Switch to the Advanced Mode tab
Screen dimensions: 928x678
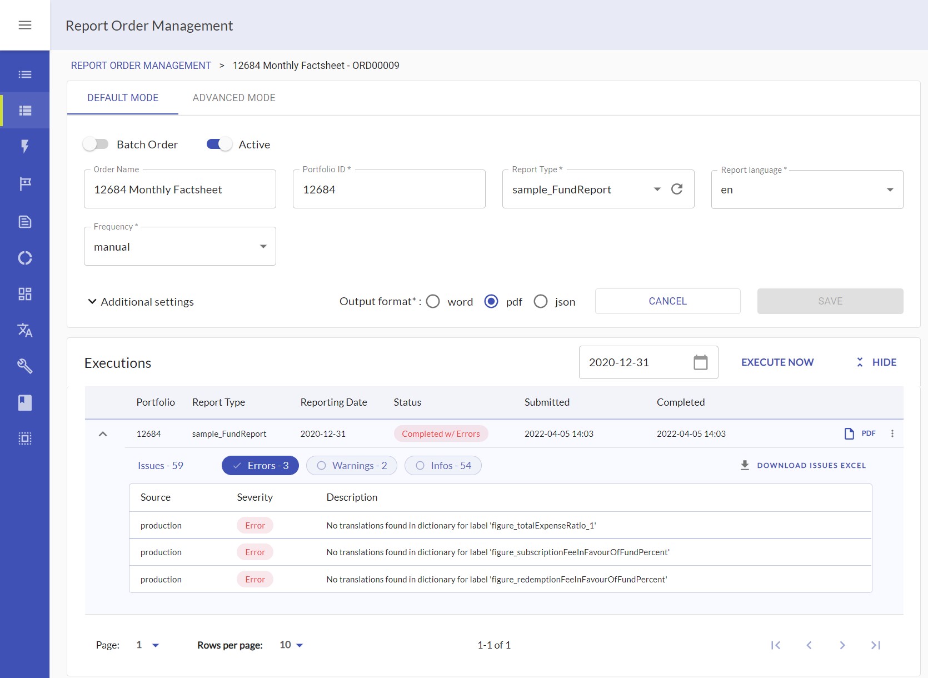(x=234, y=98)
